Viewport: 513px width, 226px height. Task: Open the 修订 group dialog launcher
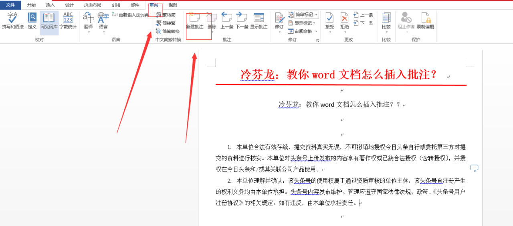tap(317, 41)
